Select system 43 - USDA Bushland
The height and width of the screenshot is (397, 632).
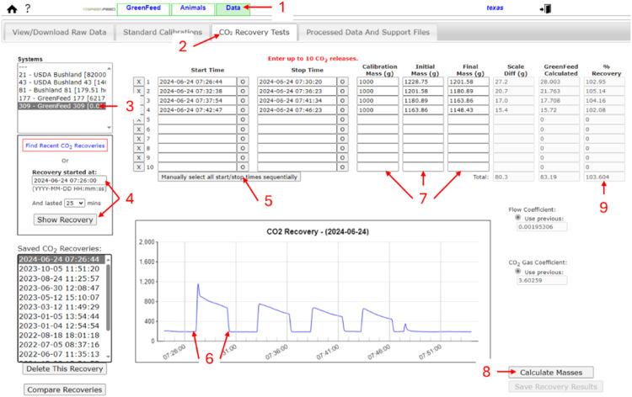(62, 82)
